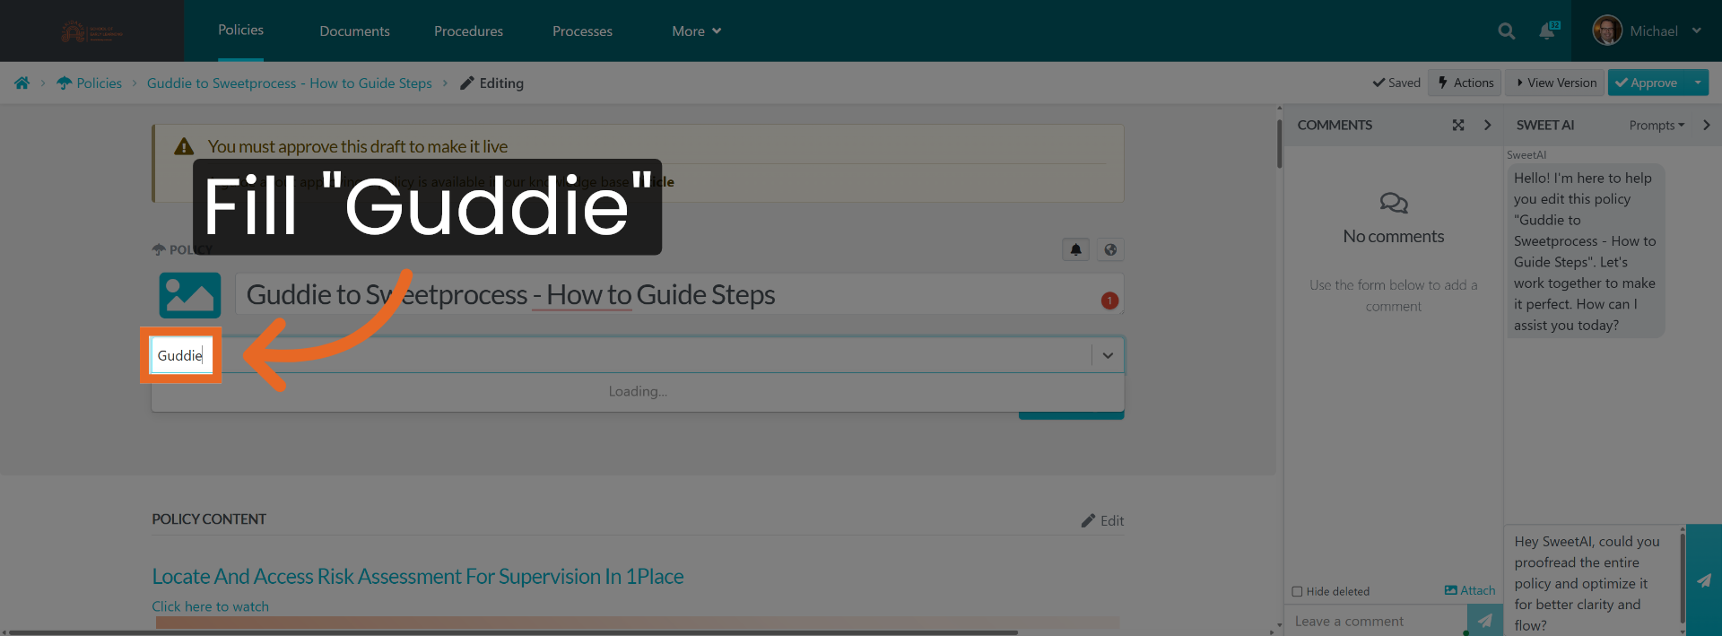Open the Prompts dropdown
Image resolution: width=1722 pixels, height=636 pixels.
pyautogui.click(x=1657, y=126)
